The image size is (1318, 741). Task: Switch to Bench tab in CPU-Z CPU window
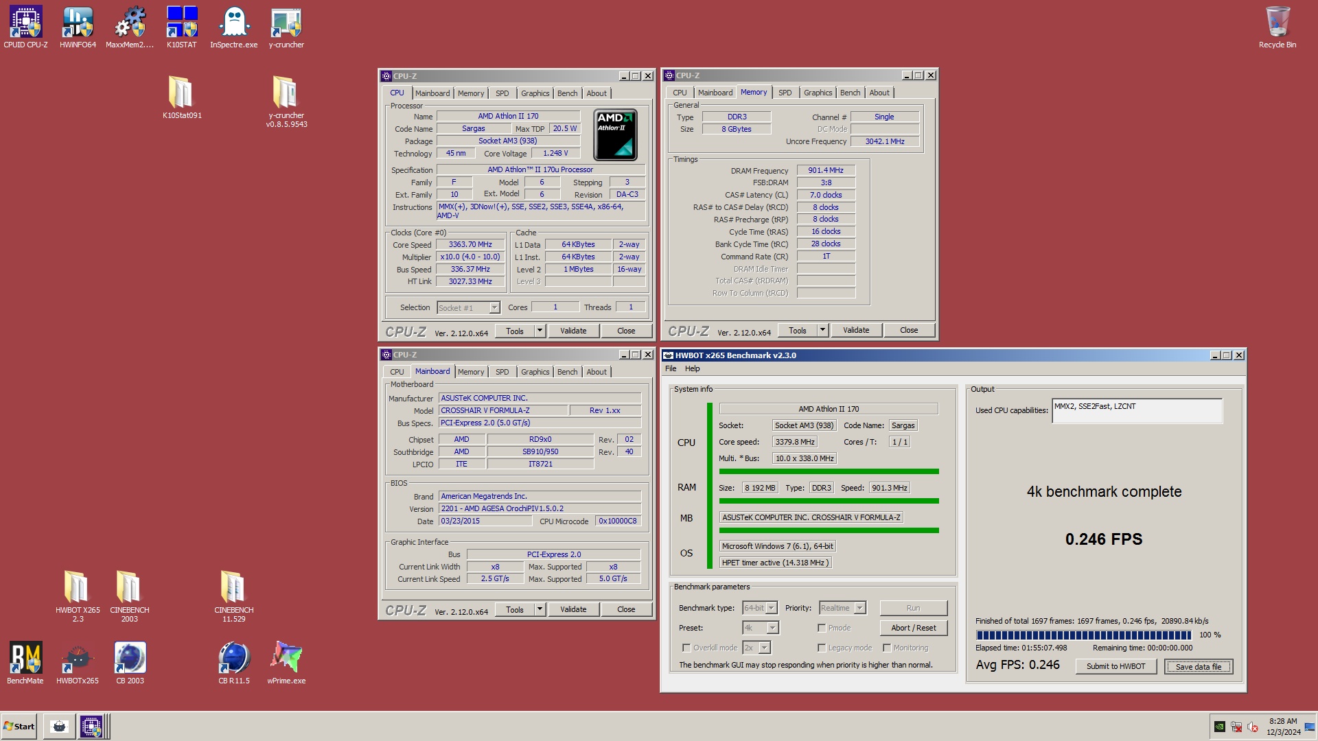(x=567, y=93)
